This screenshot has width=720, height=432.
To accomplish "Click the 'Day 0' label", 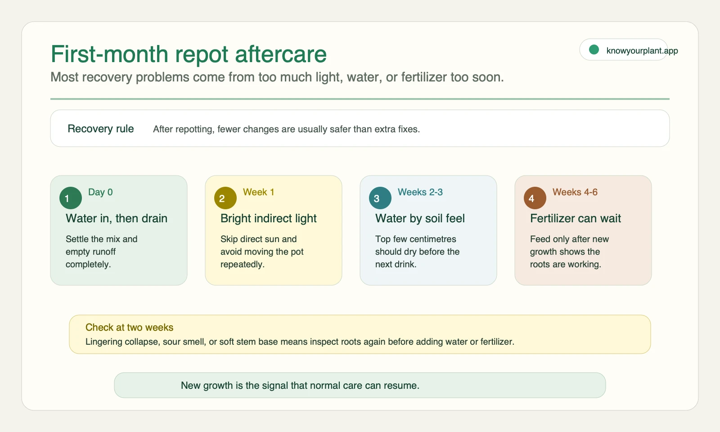I will [100, 192].
